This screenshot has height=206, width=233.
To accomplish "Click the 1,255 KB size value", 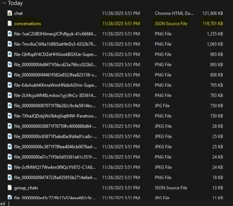I will [x=215, y=34].
